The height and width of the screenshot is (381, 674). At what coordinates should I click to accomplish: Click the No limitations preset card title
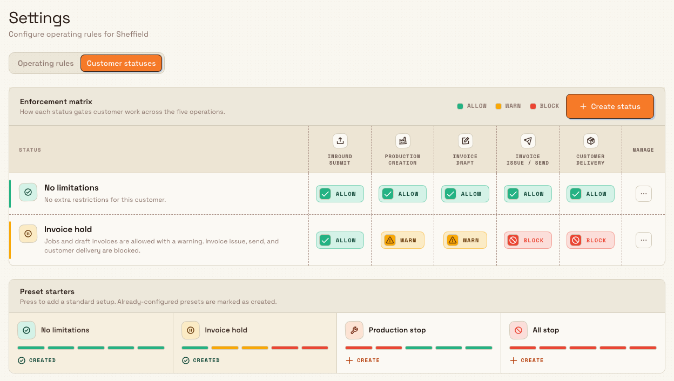coord(65,330)
